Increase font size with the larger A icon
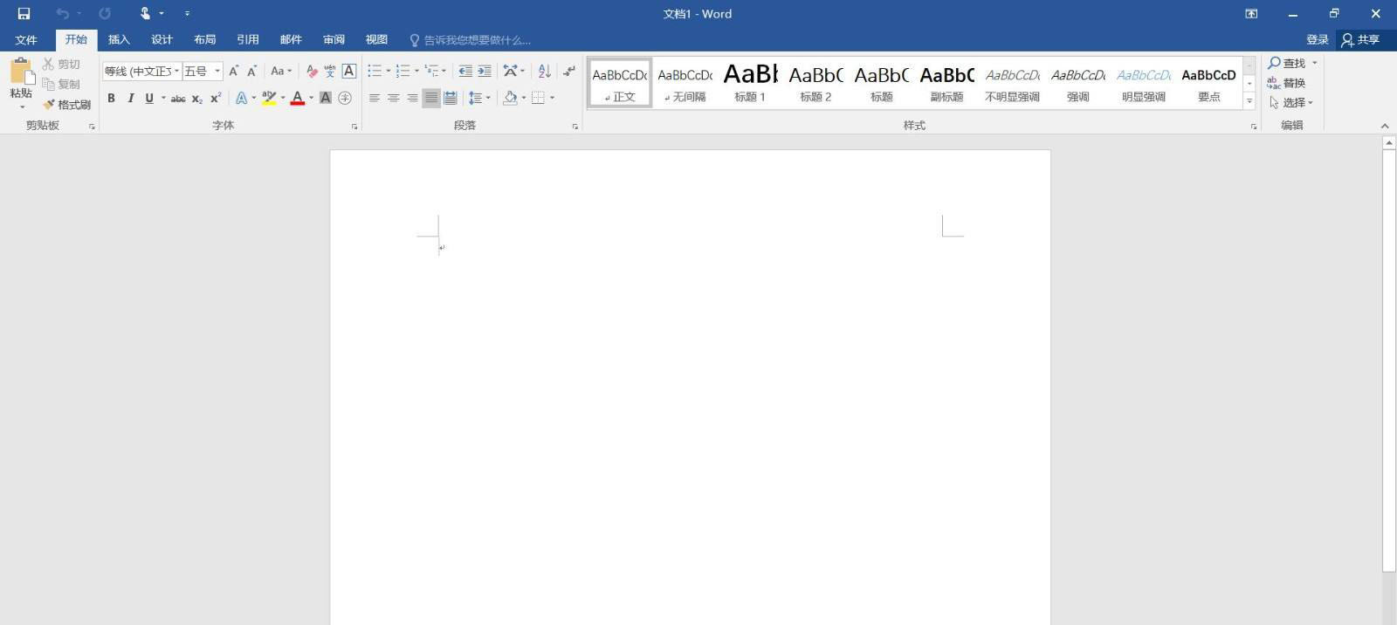This screenshot has width=1397, height=625. tap(233, 71)
